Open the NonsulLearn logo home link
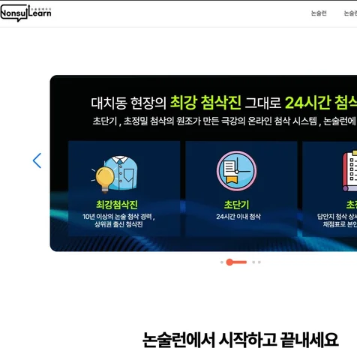The width and height of the screenshot is (357, 357). pyautogui.click(x=25, y=13)
